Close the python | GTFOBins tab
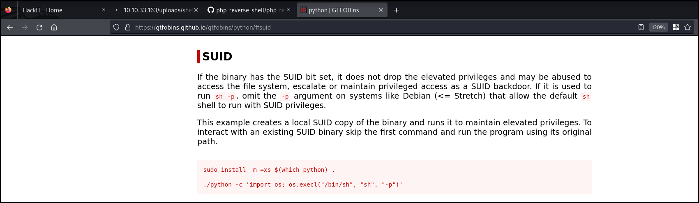699x203 pixels. click(x=381, y=10)
